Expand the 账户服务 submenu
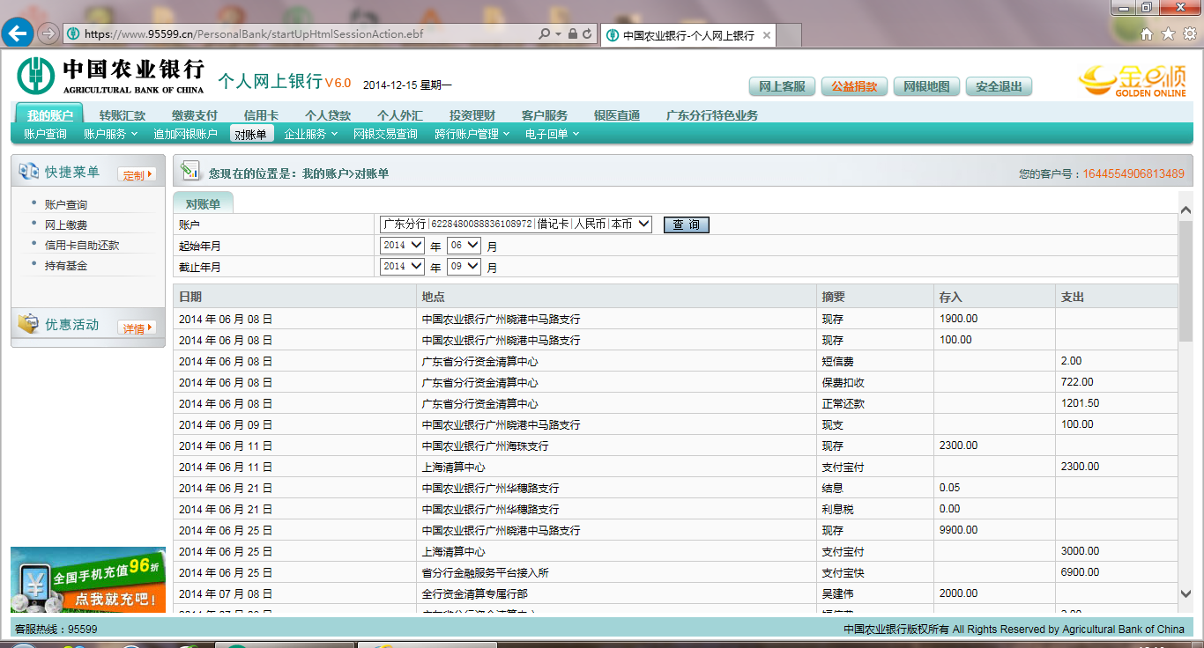Viewport: 1204px width, 648px height. (110, 134)
